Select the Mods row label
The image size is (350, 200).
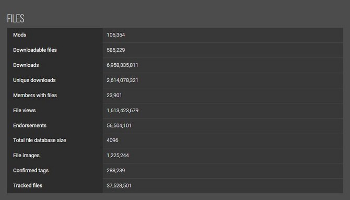tap(20, 35)
